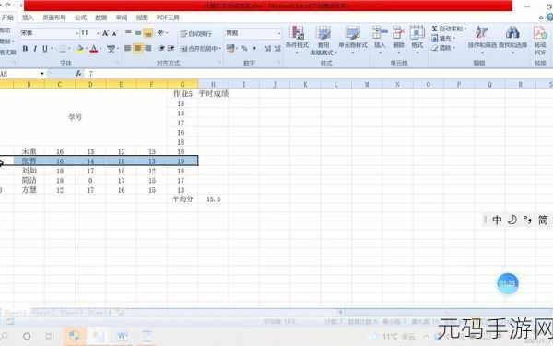Open the font name combo box
The height and width of the screenshot is (346, 553).
pyautogui.click(x=49, y=33)
